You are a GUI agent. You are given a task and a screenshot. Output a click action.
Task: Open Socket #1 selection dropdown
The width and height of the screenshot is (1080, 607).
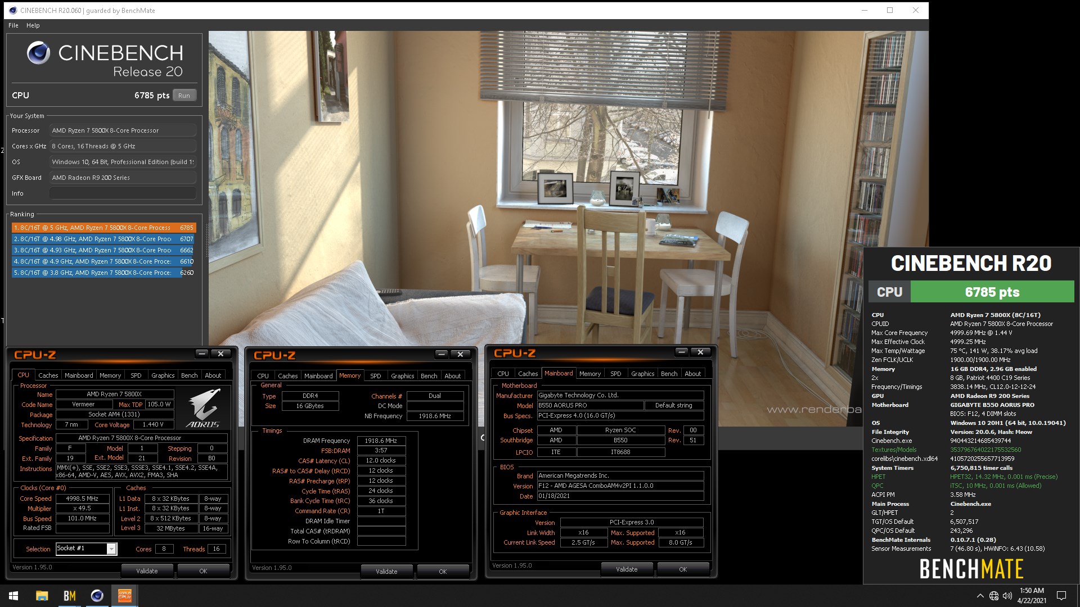[x=111, y=549]
